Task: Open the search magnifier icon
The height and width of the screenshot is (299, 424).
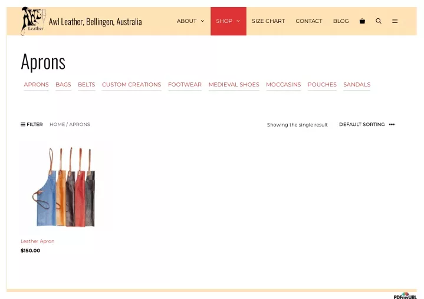Action: pos(379,21)
